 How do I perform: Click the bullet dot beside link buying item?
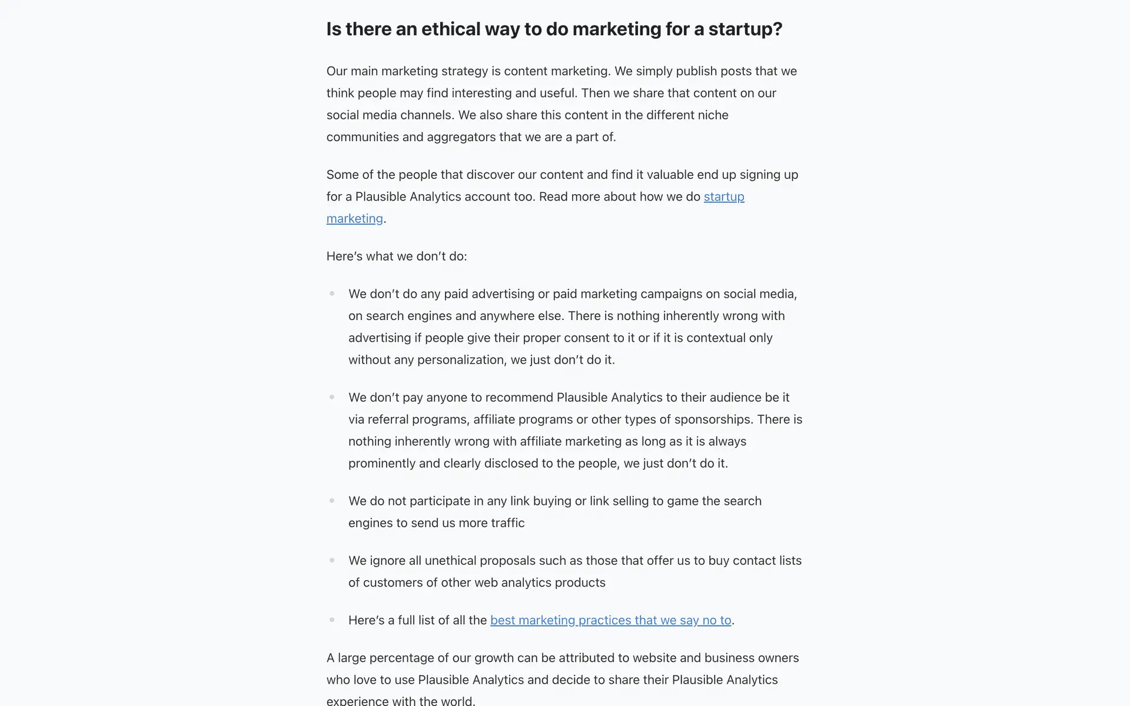(332, 501)
